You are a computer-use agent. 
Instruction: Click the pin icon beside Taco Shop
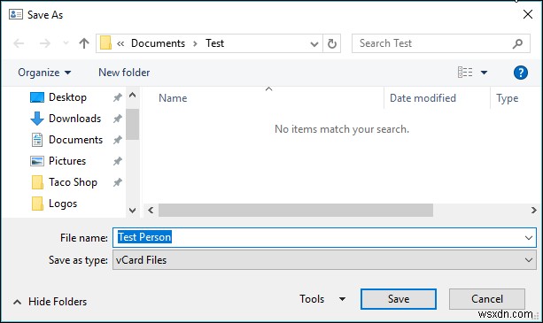pyautogui.click(x=118, y=182)
